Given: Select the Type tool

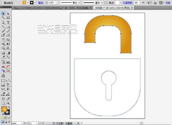Looking at the screenshot, I should point(8,22).
